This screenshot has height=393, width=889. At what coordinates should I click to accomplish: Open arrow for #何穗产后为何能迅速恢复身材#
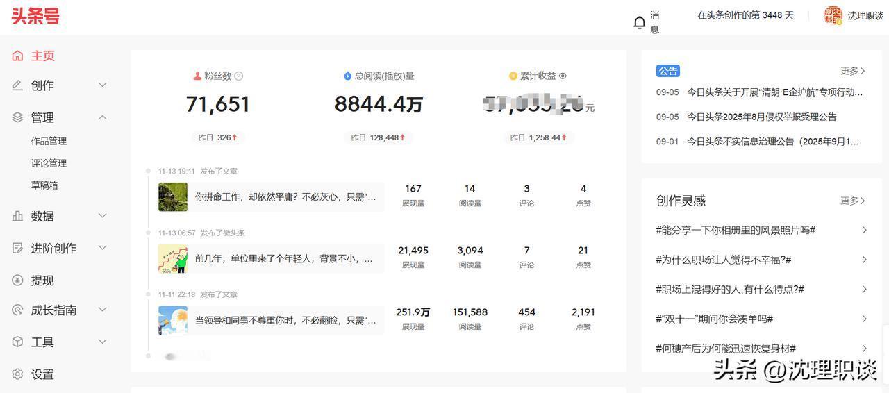coord(864,349)
